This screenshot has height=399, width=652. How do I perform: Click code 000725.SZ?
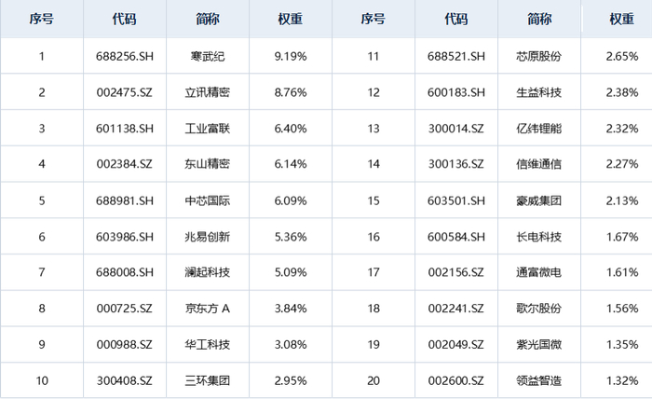click(x=124, y=309)
